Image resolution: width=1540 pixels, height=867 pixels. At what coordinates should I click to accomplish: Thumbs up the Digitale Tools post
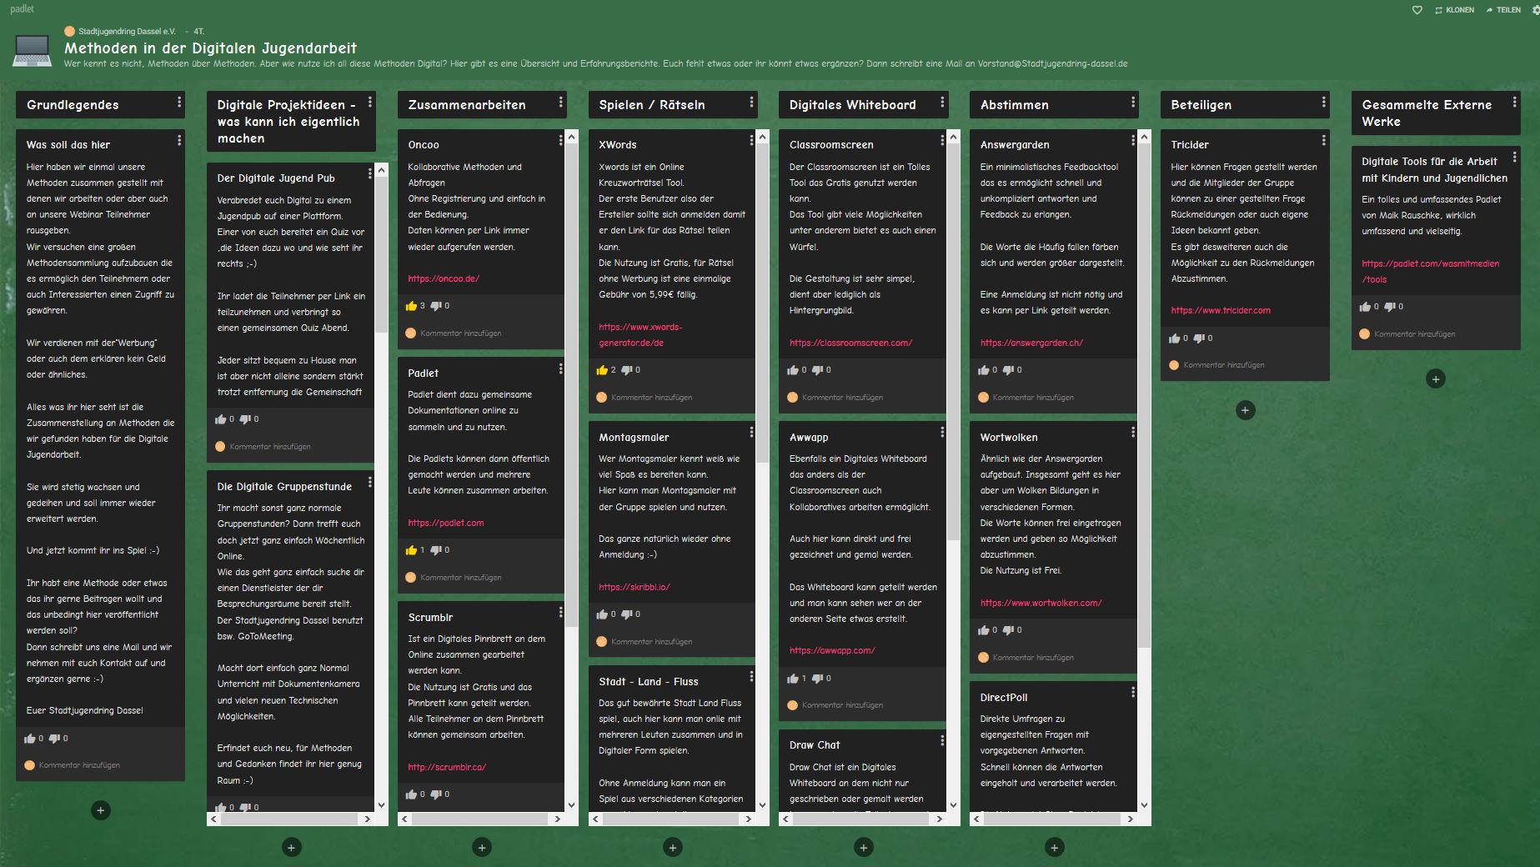(x=1365, y=307)
